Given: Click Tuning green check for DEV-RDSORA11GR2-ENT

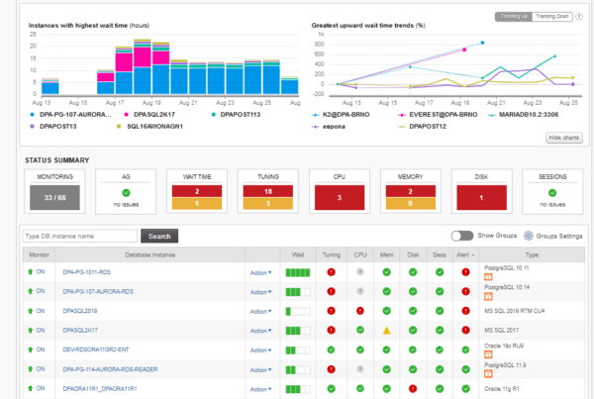Looking at the screenshot, I should (331, 349).
